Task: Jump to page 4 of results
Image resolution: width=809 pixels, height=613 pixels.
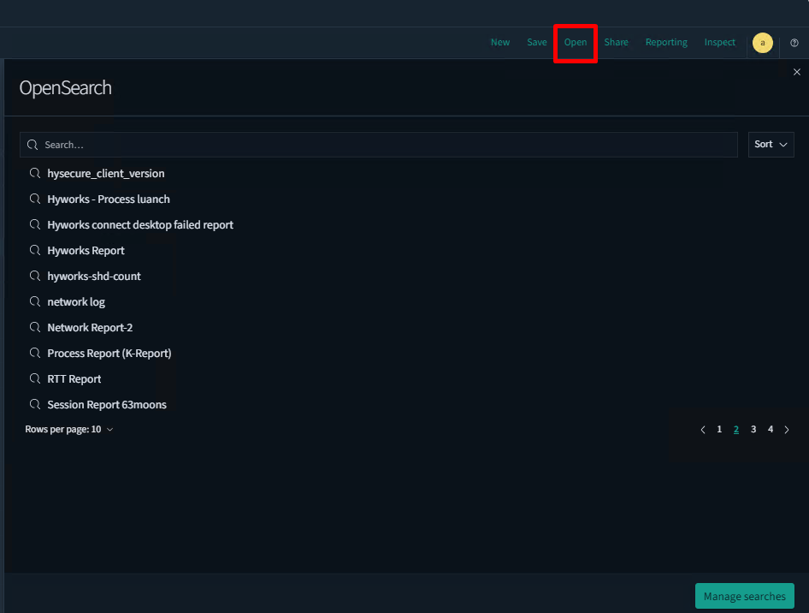Action: point(771,430)
